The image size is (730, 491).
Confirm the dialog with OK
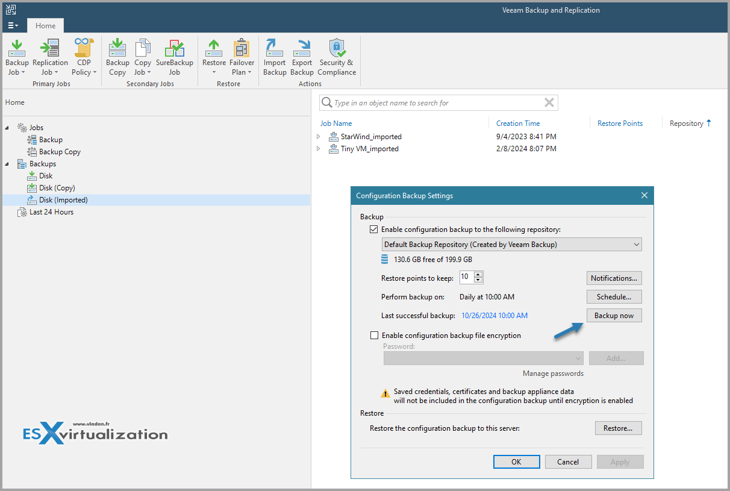[516, 462]
